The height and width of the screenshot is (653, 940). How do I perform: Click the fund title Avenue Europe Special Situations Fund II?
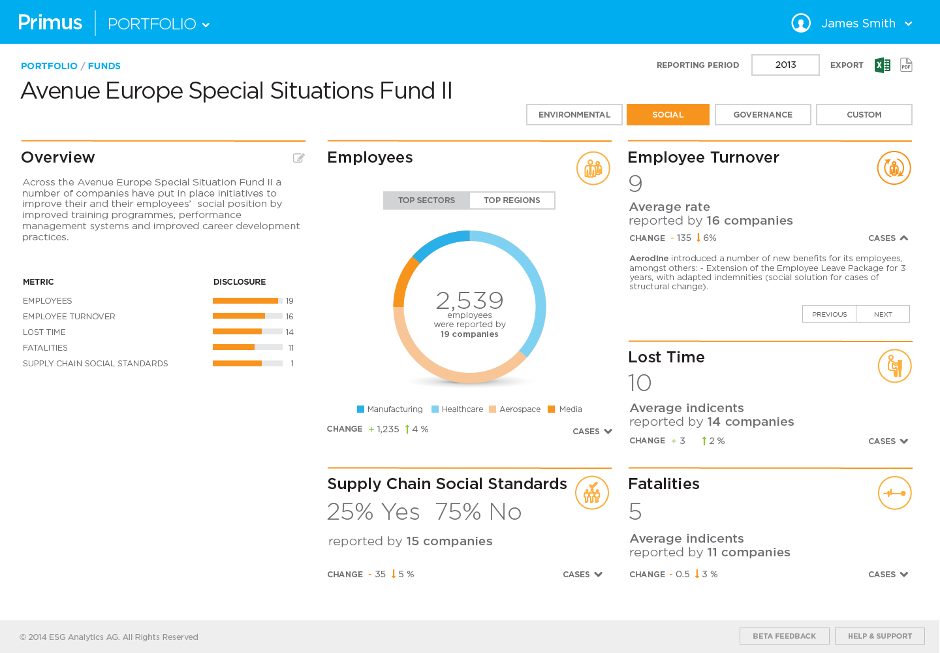[236, 91]
